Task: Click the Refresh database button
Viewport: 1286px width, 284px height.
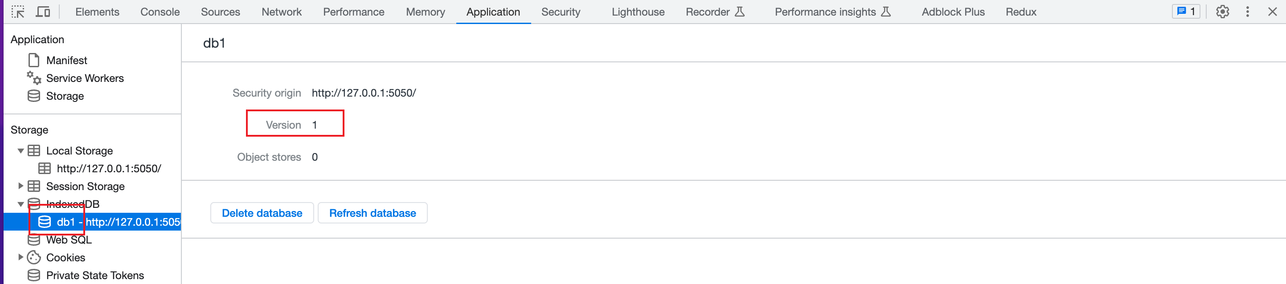Action: pos(373,213)
